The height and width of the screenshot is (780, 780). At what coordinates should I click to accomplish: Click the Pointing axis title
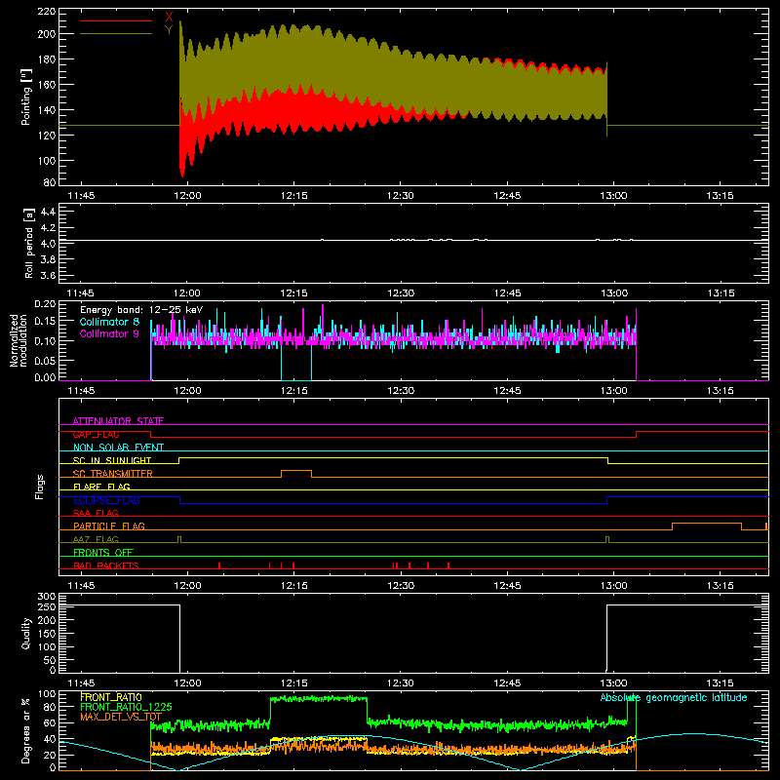(x=26, y=97)
